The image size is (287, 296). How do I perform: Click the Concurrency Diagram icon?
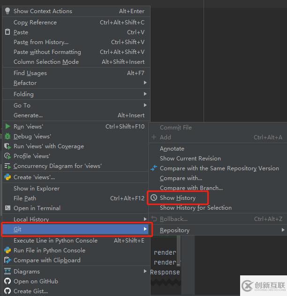[8, 166]
